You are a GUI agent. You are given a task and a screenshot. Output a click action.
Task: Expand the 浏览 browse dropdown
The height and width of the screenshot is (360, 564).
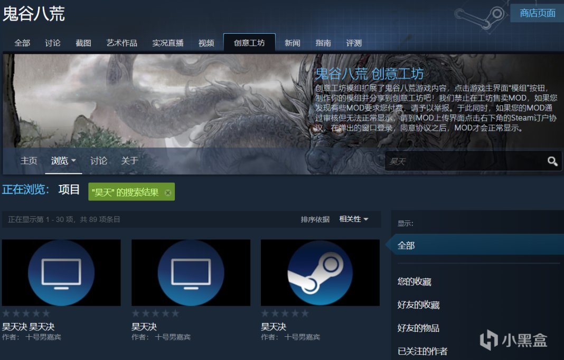coord(63,160)
